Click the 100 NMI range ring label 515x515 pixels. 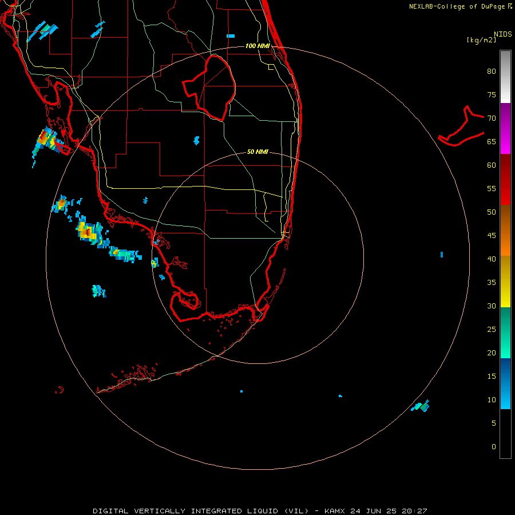257,46
